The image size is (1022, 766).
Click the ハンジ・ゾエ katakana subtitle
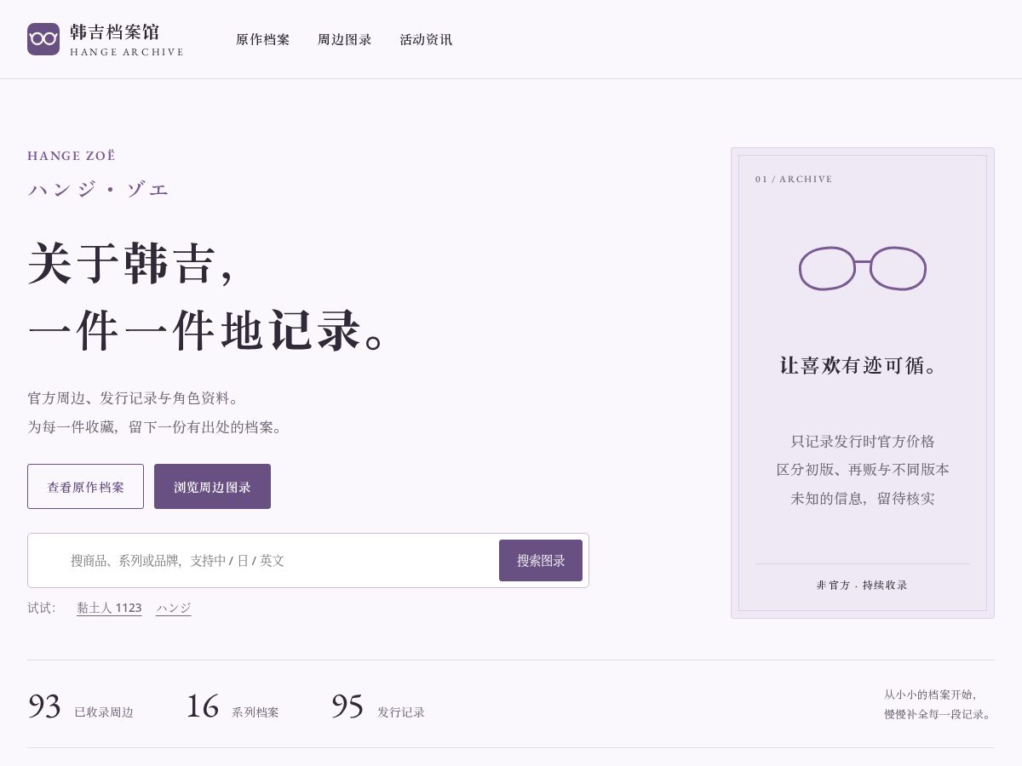[x=99, y=190]
